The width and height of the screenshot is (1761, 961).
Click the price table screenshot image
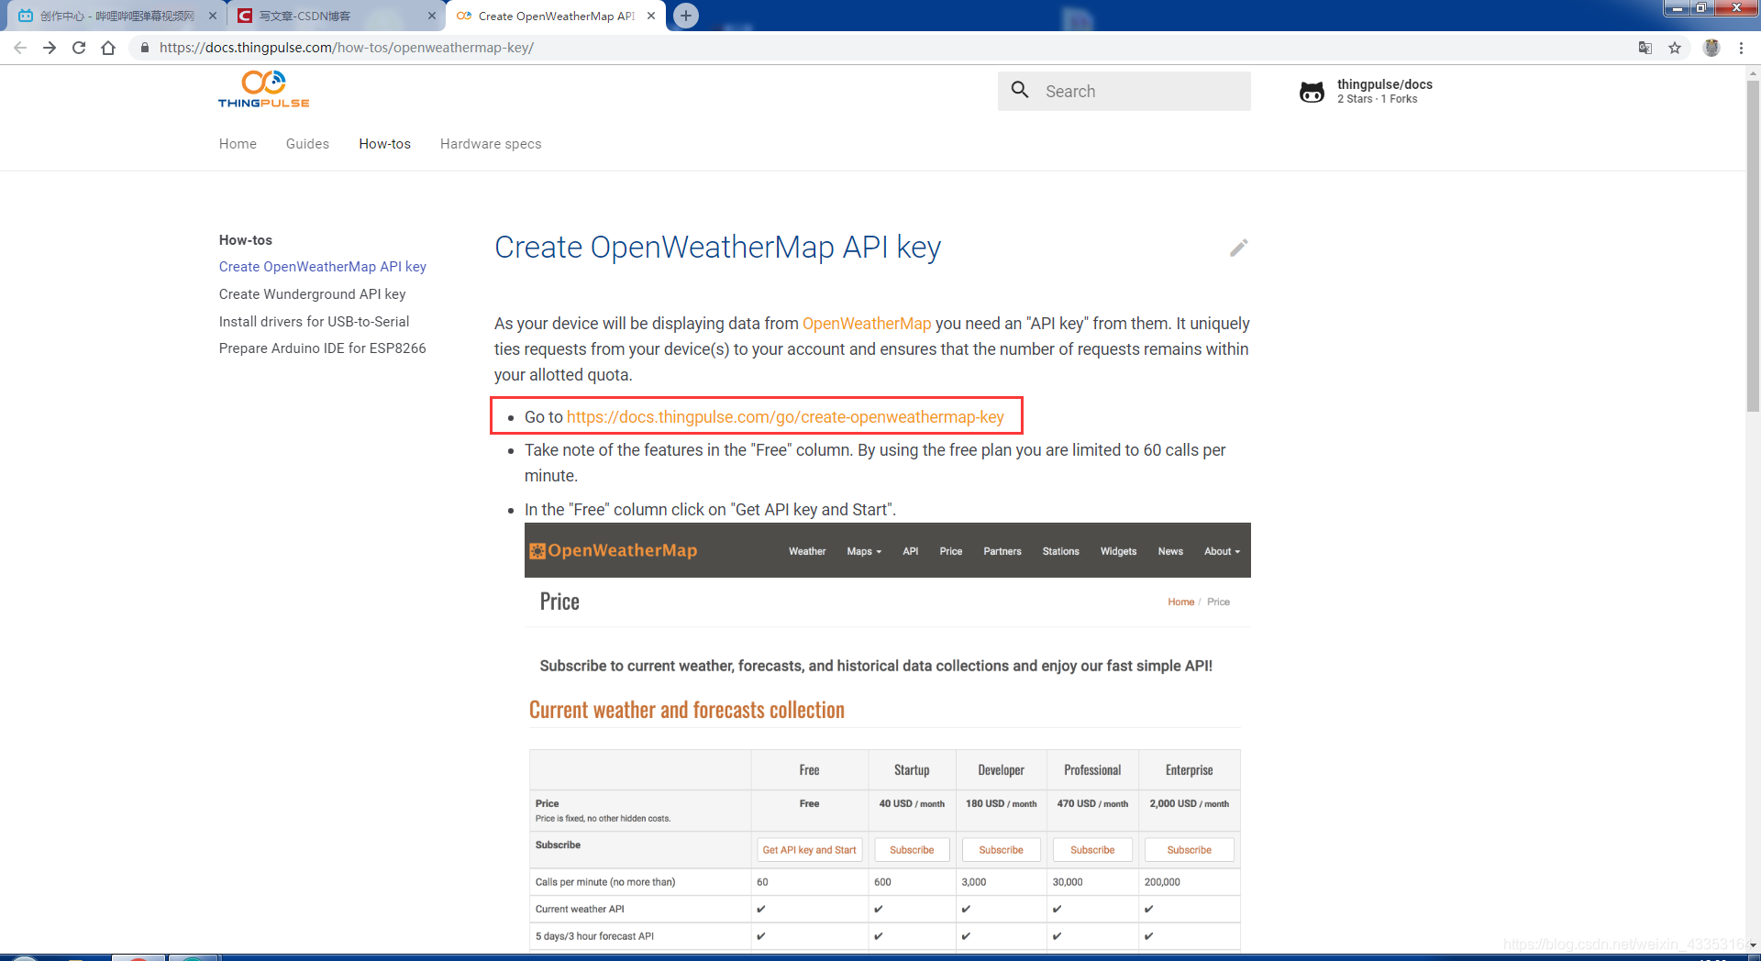(x=887, y=737)
